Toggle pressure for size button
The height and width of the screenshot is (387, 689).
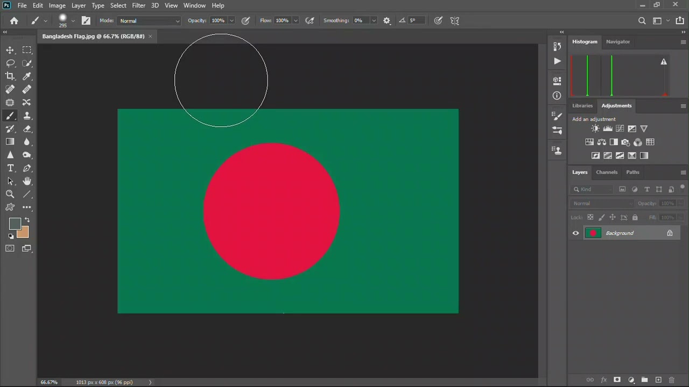[x=439, y=20]
